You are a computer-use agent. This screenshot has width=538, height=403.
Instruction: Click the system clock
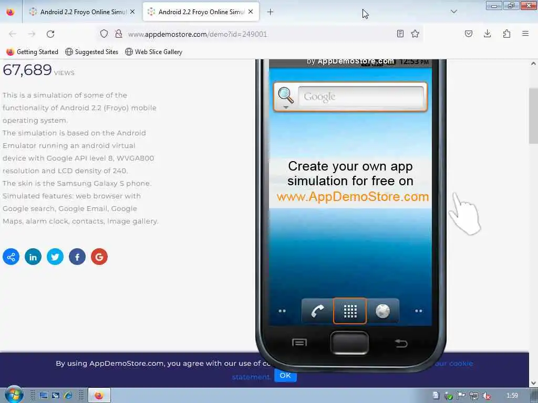[x=512, y=396]
